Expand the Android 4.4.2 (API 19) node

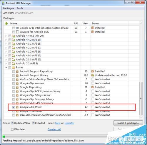[x=6, y=40]
